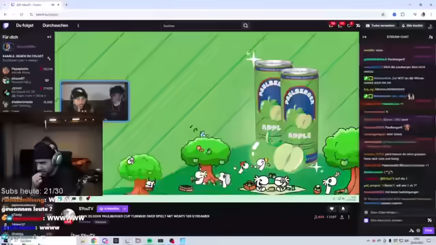The width and height of the screenshot is (436, 245).
Task: Open the stream more options dots
Action: 349,217
